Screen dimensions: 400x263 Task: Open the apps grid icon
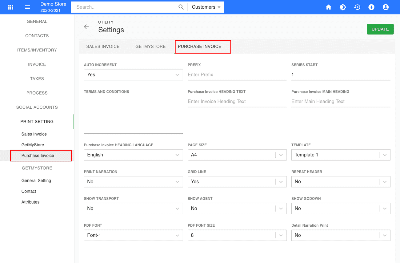11,7
